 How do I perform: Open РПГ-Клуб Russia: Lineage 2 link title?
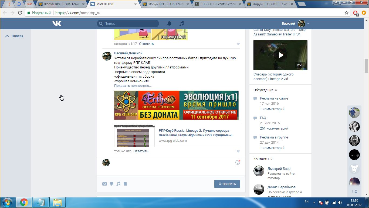coord(196,133)
